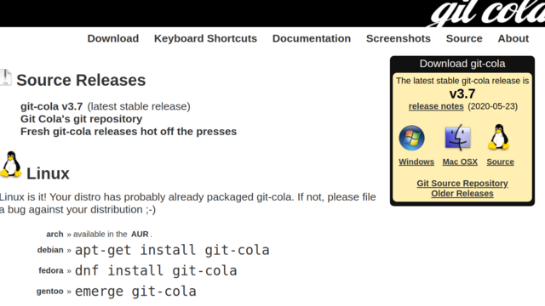Open the Download nav item
Screen dimensions: 545x306
(113, 38)
